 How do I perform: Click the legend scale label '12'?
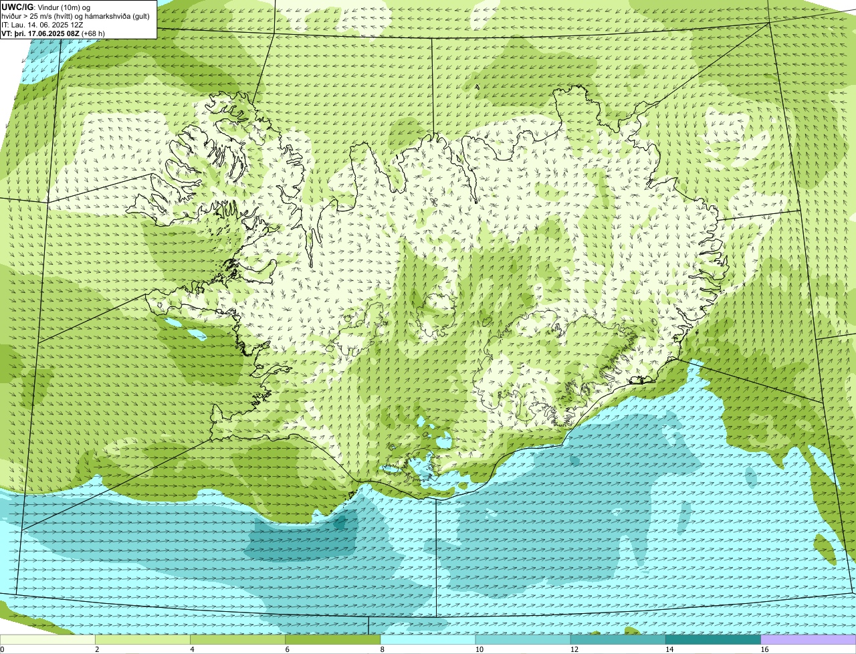click(x=574, y=649)
